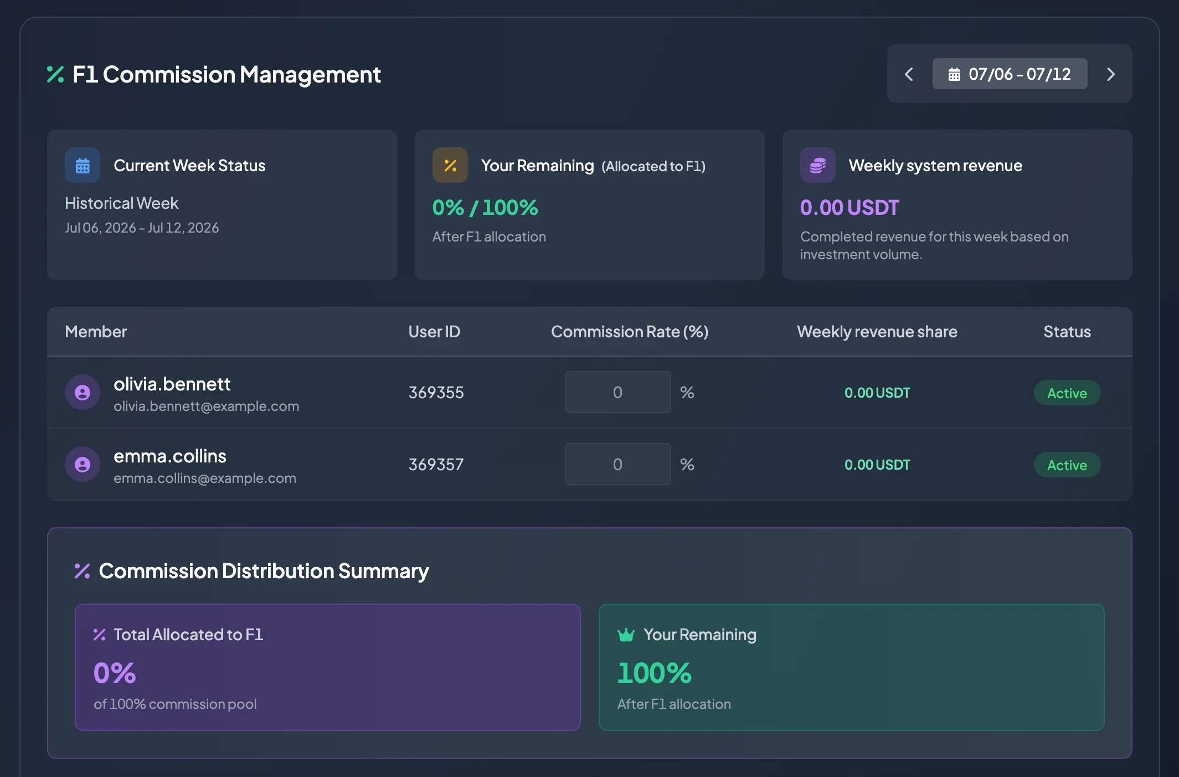Click the Active badge for olivia.bennett

[1067, 393]
